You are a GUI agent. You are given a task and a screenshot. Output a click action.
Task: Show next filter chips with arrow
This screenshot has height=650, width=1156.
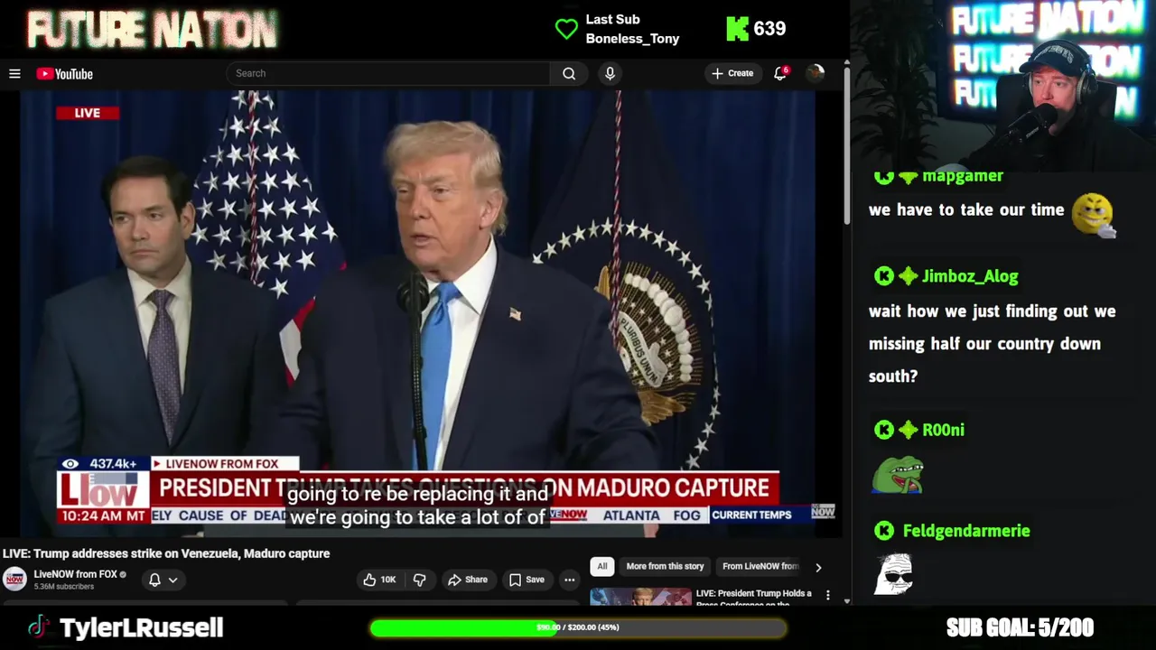[818, 567]
